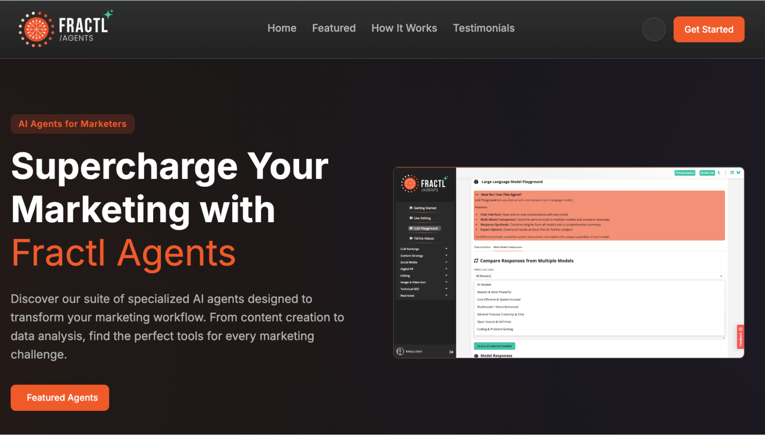Click the Fractl Agents logo in the header
Image resolution: width=765 pixels, height=435 pixels.
(66, 28)
